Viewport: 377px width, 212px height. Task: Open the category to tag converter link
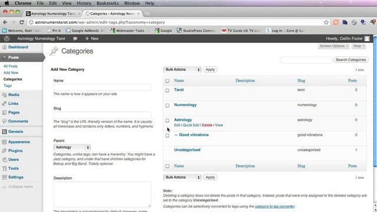pos(275,207)
